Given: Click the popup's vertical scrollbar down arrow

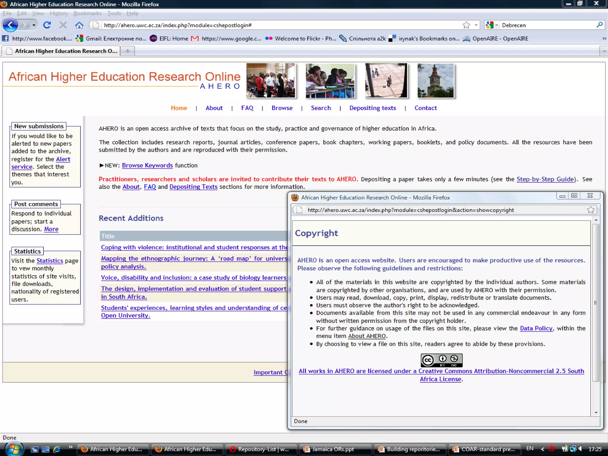Looking at the screenshot, I should point(596,413).
